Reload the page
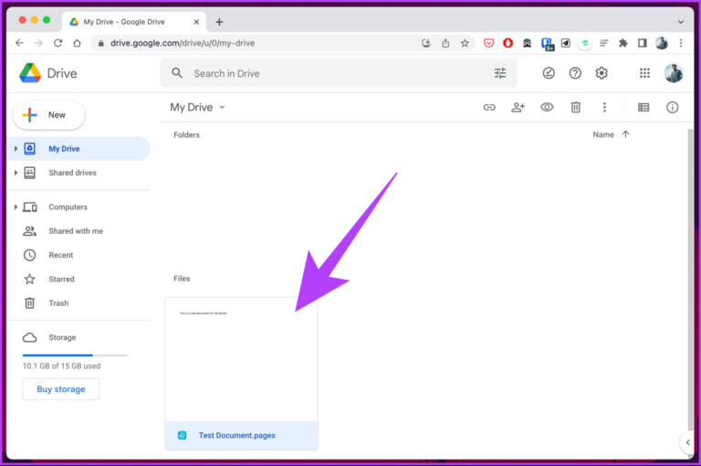The height and width of the screenshot is (466, 701). pos(58,43)
